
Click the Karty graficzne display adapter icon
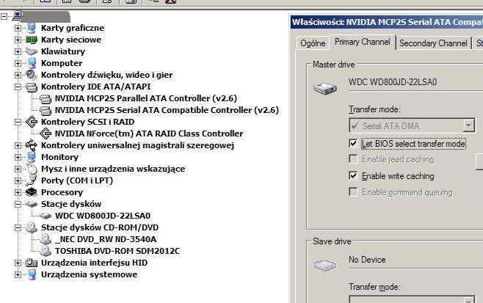(32, 28)
